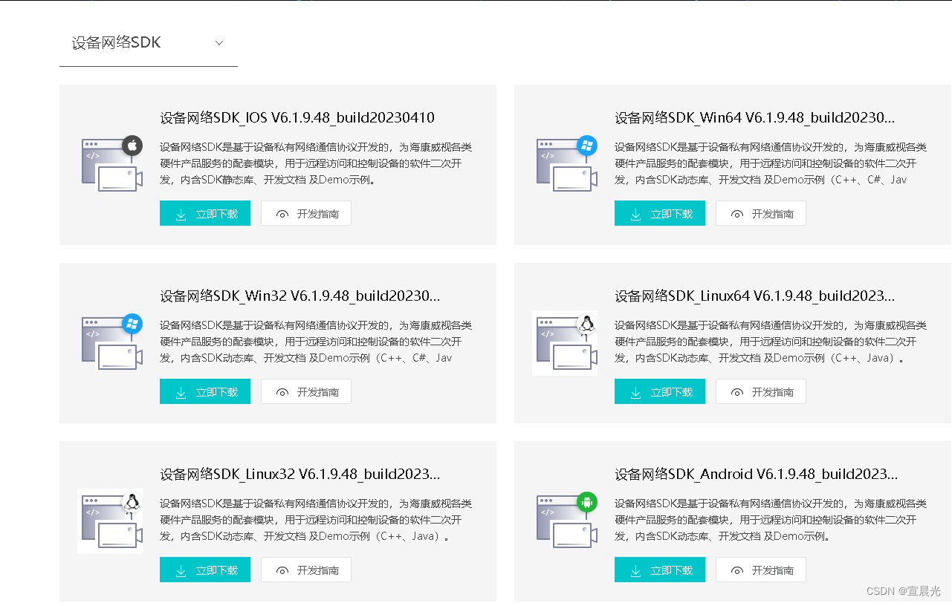Image resolution: width=952 pixels, height=603 pixels.
Task: Click the Android SDK product thumbnail
Action: click(566, 521)
